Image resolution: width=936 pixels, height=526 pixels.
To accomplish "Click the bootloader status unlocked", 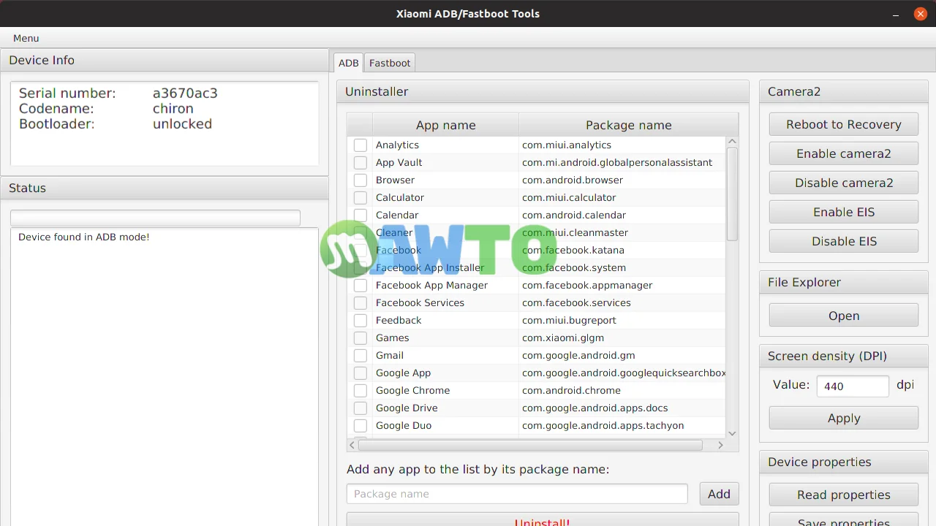I will point(182,123).
